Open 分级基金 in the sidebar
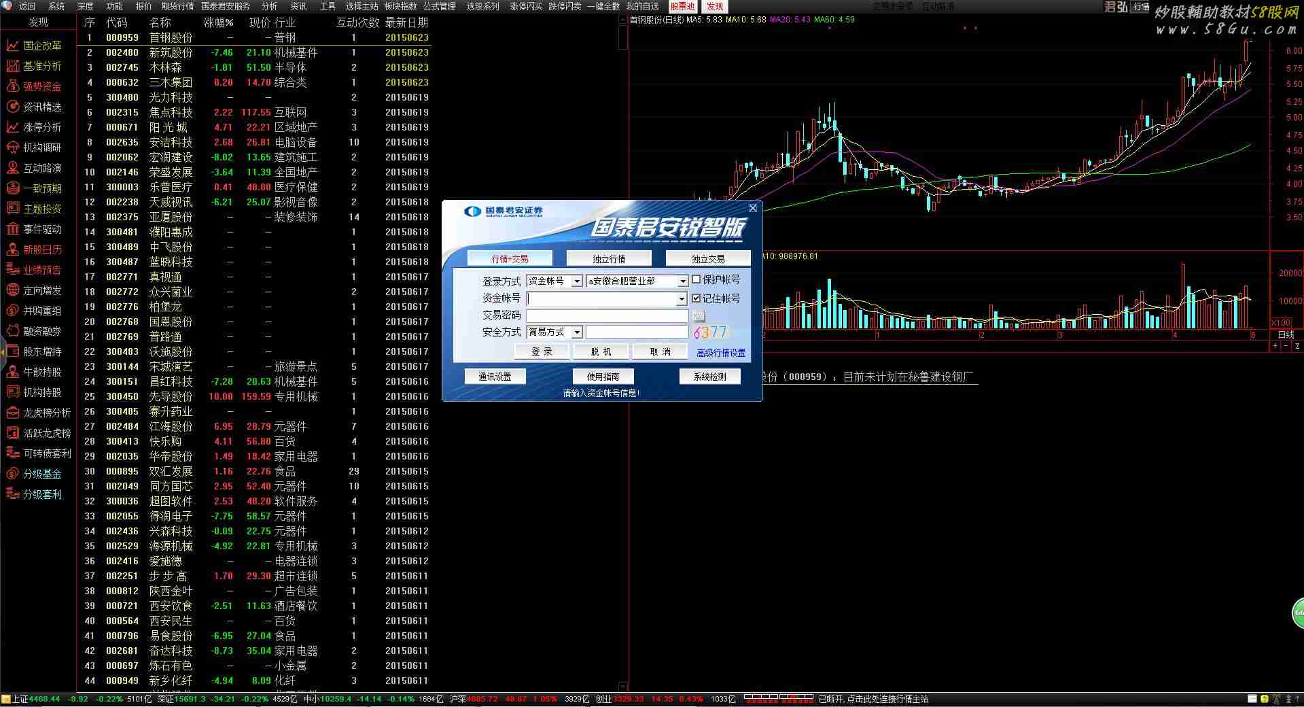Viewport: 1304px width, 707px height. tap(34, 474)
